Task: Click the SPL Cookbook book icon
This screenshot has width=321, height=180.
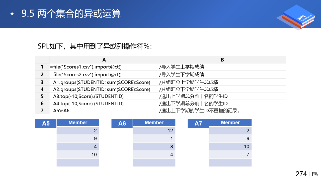Action: pos(296,17)
